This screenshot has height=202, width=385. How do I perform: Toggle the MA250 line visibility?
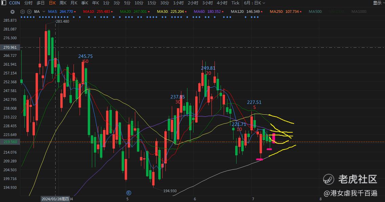pos(286,12)
